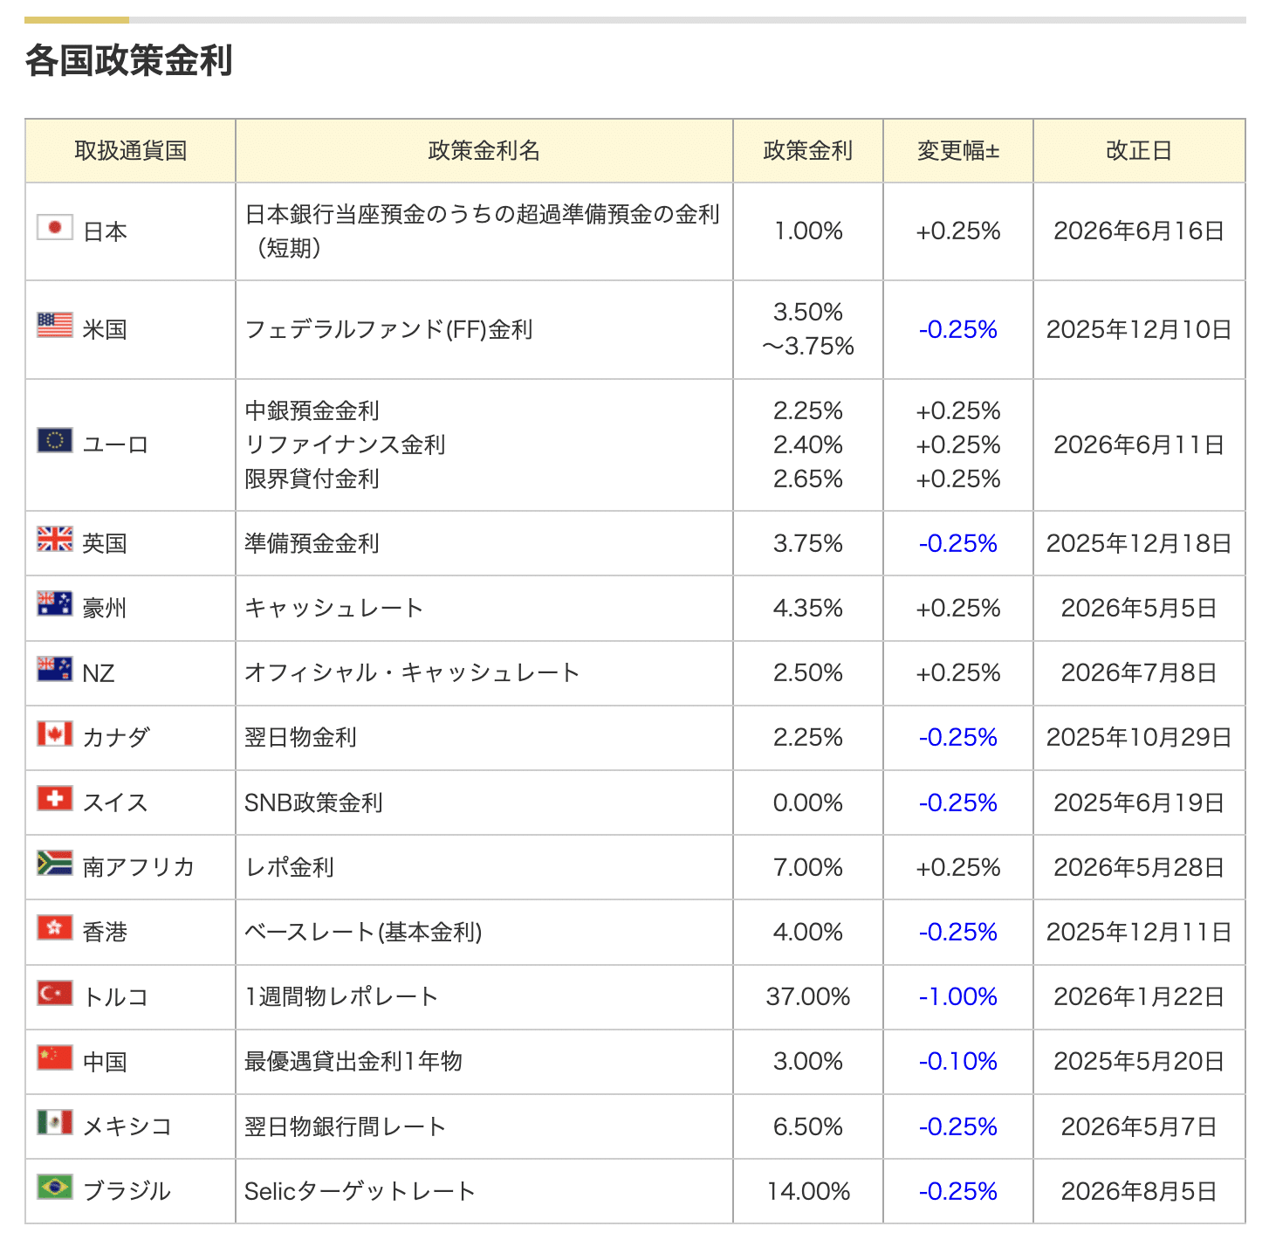Click Switzerland's 0.00% policy rate
This screenshot has height=1240, width=1269.
[x=808, y=803]
